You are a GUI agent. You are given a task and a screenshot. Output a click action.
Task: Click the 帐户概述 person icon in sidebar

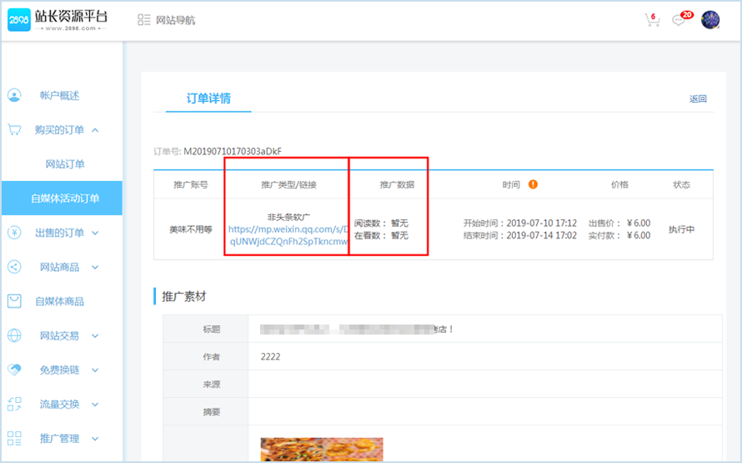tap(14, 95)
